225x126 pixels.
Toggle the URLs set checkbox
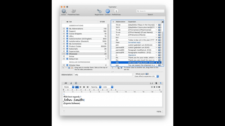(67, 36)
